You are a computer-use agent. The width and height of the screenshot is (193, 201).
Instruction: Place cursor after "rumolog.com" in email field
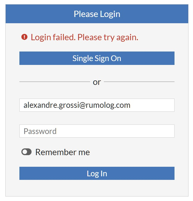coord(131,105)
